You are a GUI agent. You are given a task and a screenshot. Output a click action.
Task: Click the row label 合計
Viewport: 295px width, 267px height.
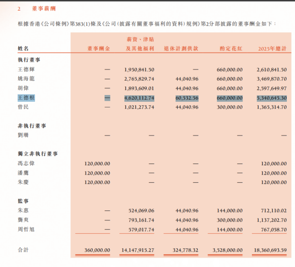23,250
